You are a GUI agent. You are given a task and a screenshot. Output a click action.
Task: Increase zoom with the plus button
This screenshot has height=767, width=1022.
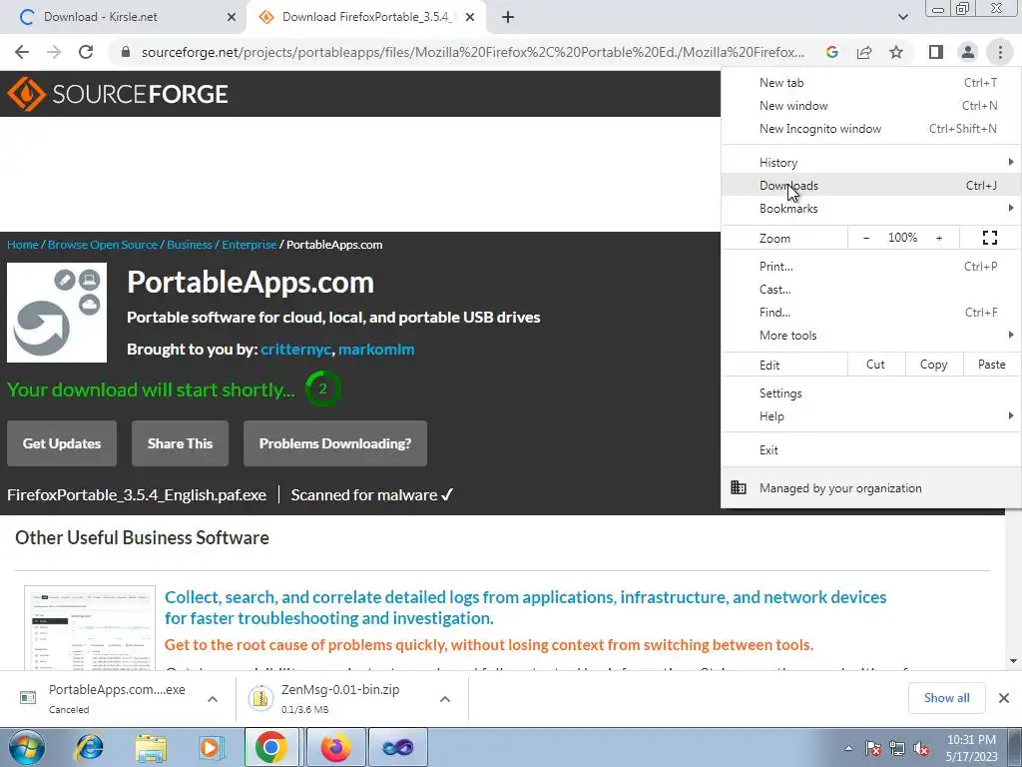(x=939, y=238)
